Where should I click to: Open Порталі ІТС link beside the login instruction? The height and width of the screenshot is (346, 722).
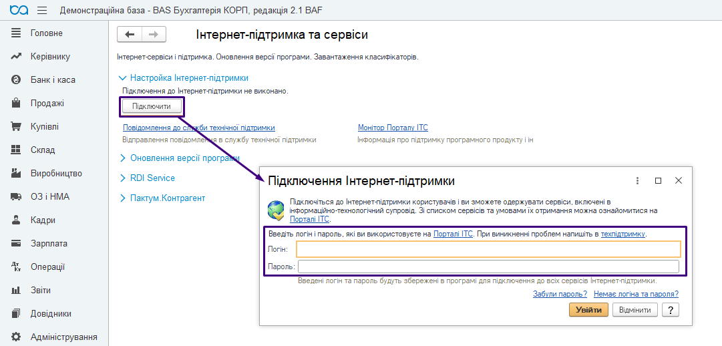point(453,234)
